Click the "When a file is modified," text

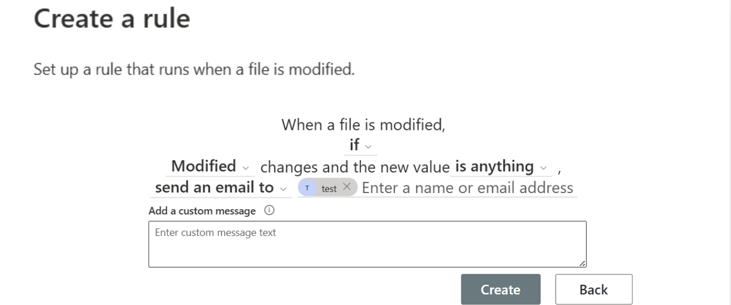[x=363, y=125]
